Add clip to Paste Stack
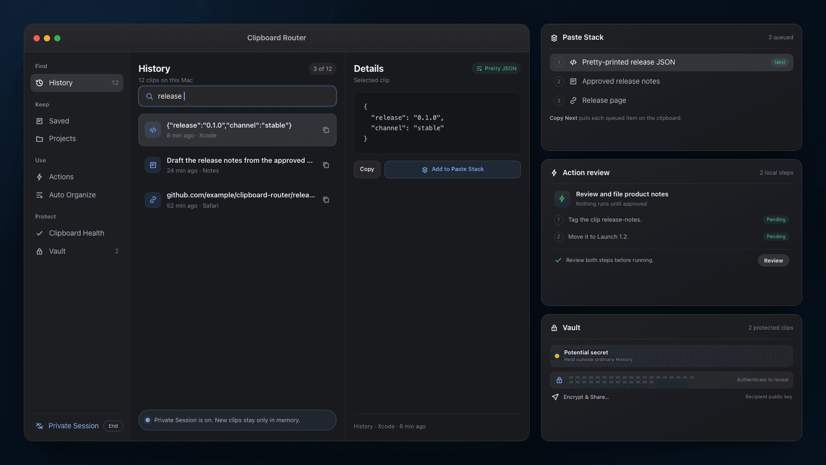 coord(453,169)
